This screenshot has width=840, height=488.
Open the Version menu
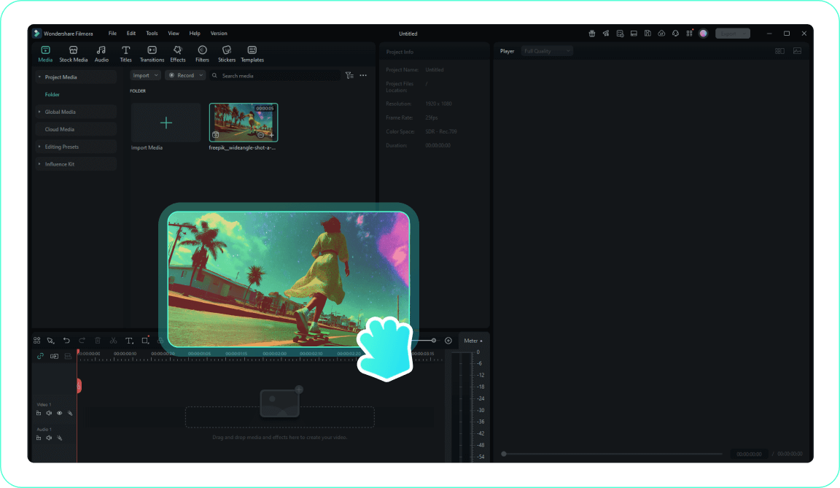click(219, 34)
